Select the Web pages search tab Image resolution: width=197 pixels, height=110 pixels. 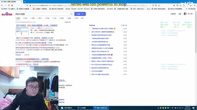coord(18,18)
